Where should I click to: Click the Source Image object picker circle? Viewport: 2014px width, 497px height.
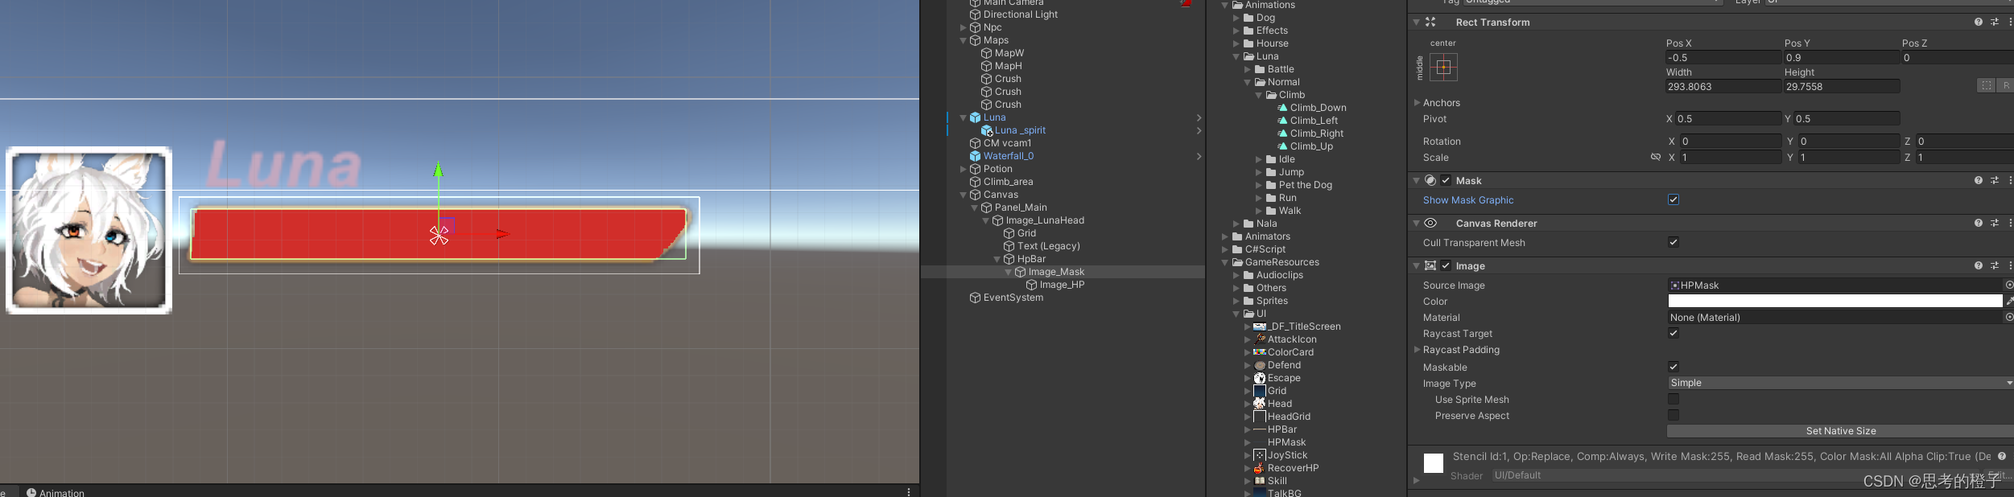tap(2009, 285)
